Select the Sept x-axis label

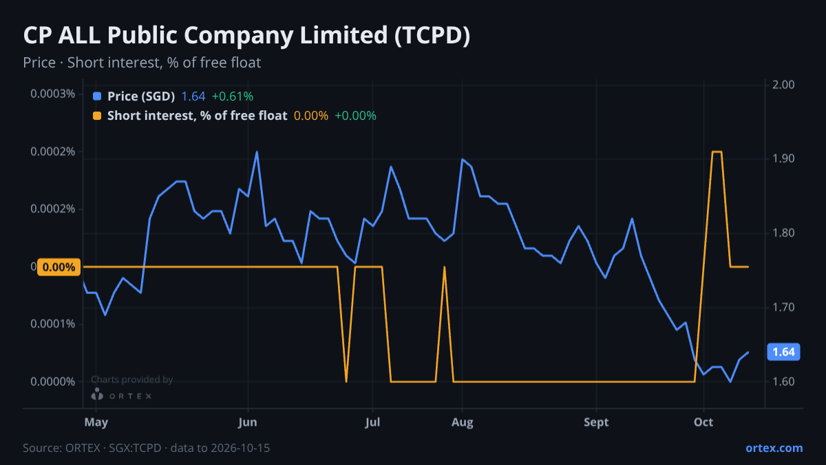click(596, 422)
